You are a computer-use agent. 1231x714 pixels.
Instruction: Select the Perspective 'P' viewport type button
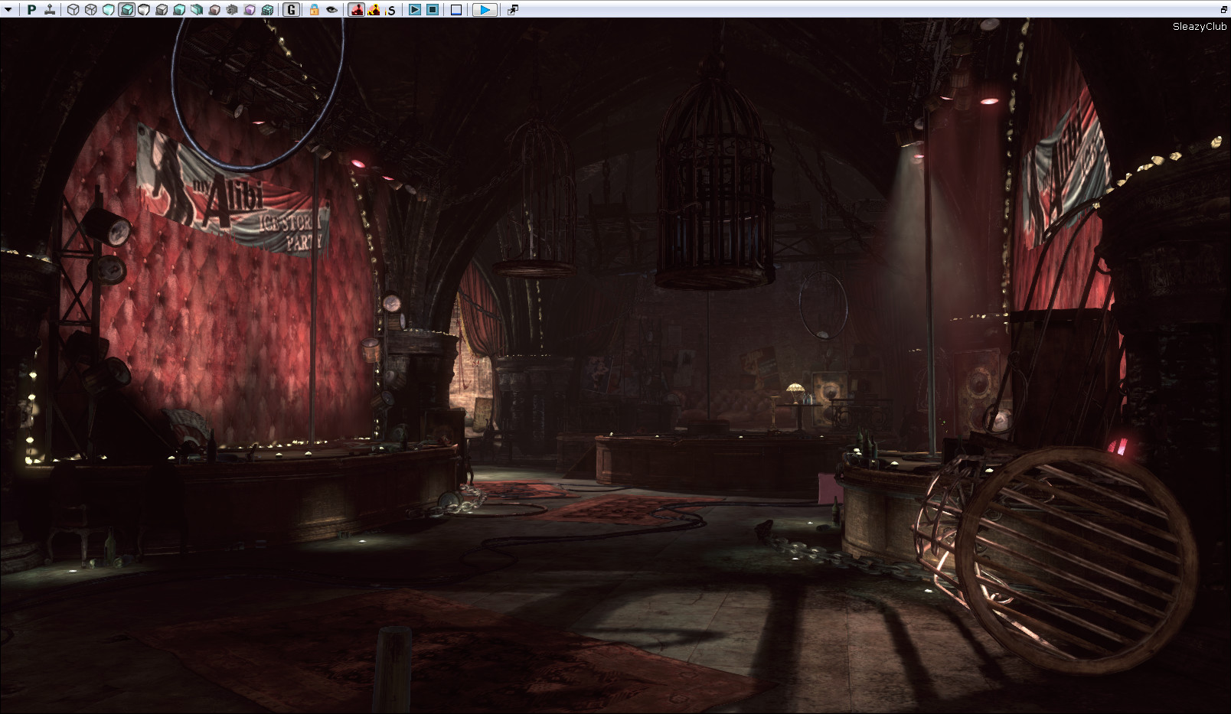coord(31,10)
